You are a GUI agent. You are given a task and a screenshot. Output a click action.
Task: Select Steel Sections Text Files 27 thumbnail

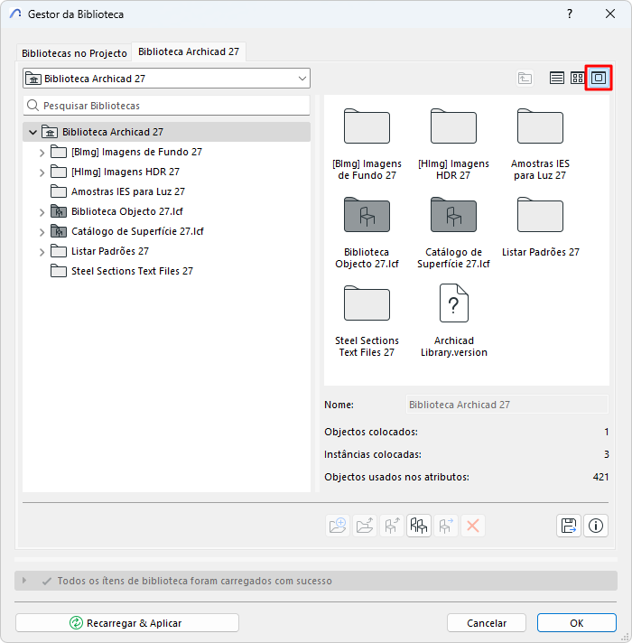[x=367, y=303]
